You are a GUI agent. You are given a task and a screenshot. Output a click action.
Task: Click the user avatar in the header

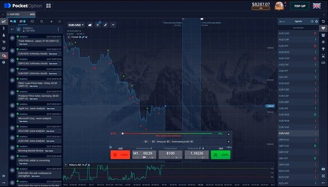click(279, 6)
